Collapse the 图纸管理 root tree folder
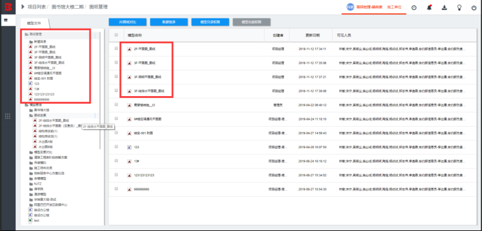 pos(27,35)
